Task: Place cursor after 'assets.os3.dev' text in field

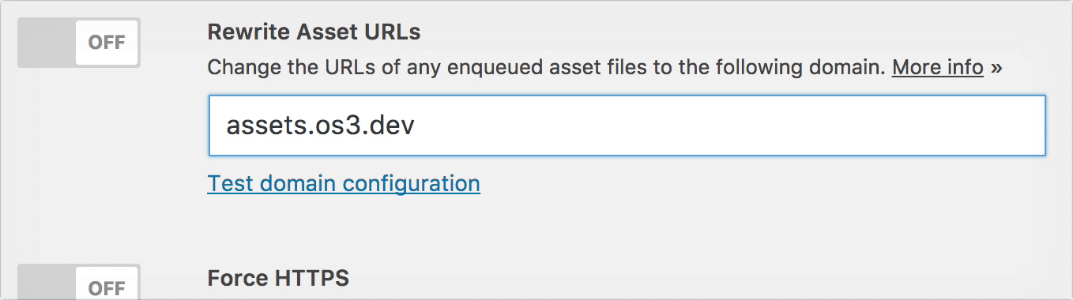Action: [416, 126]
